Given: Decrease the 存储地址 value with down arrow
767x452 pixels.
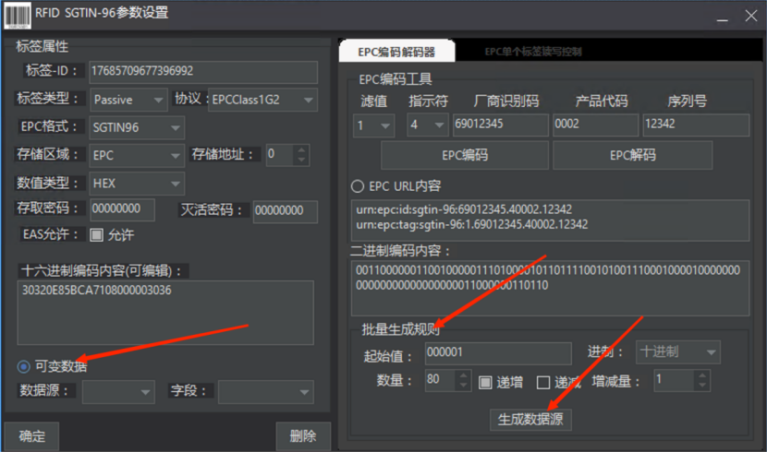Looking at the screenshot, I should (302, 161).
